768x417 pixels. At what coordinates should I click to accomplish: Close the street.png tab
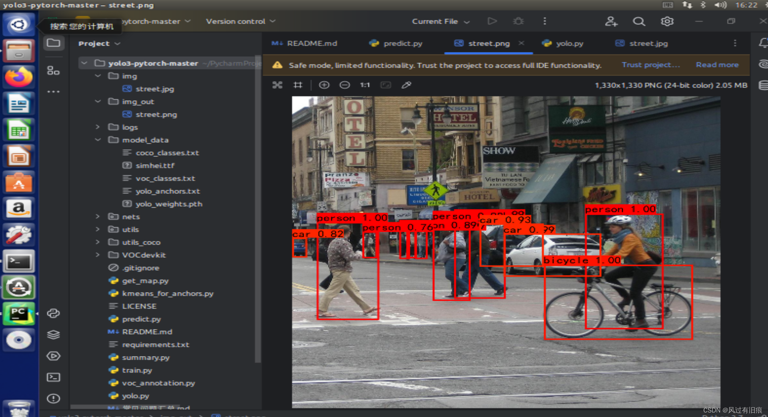[522, 43]
